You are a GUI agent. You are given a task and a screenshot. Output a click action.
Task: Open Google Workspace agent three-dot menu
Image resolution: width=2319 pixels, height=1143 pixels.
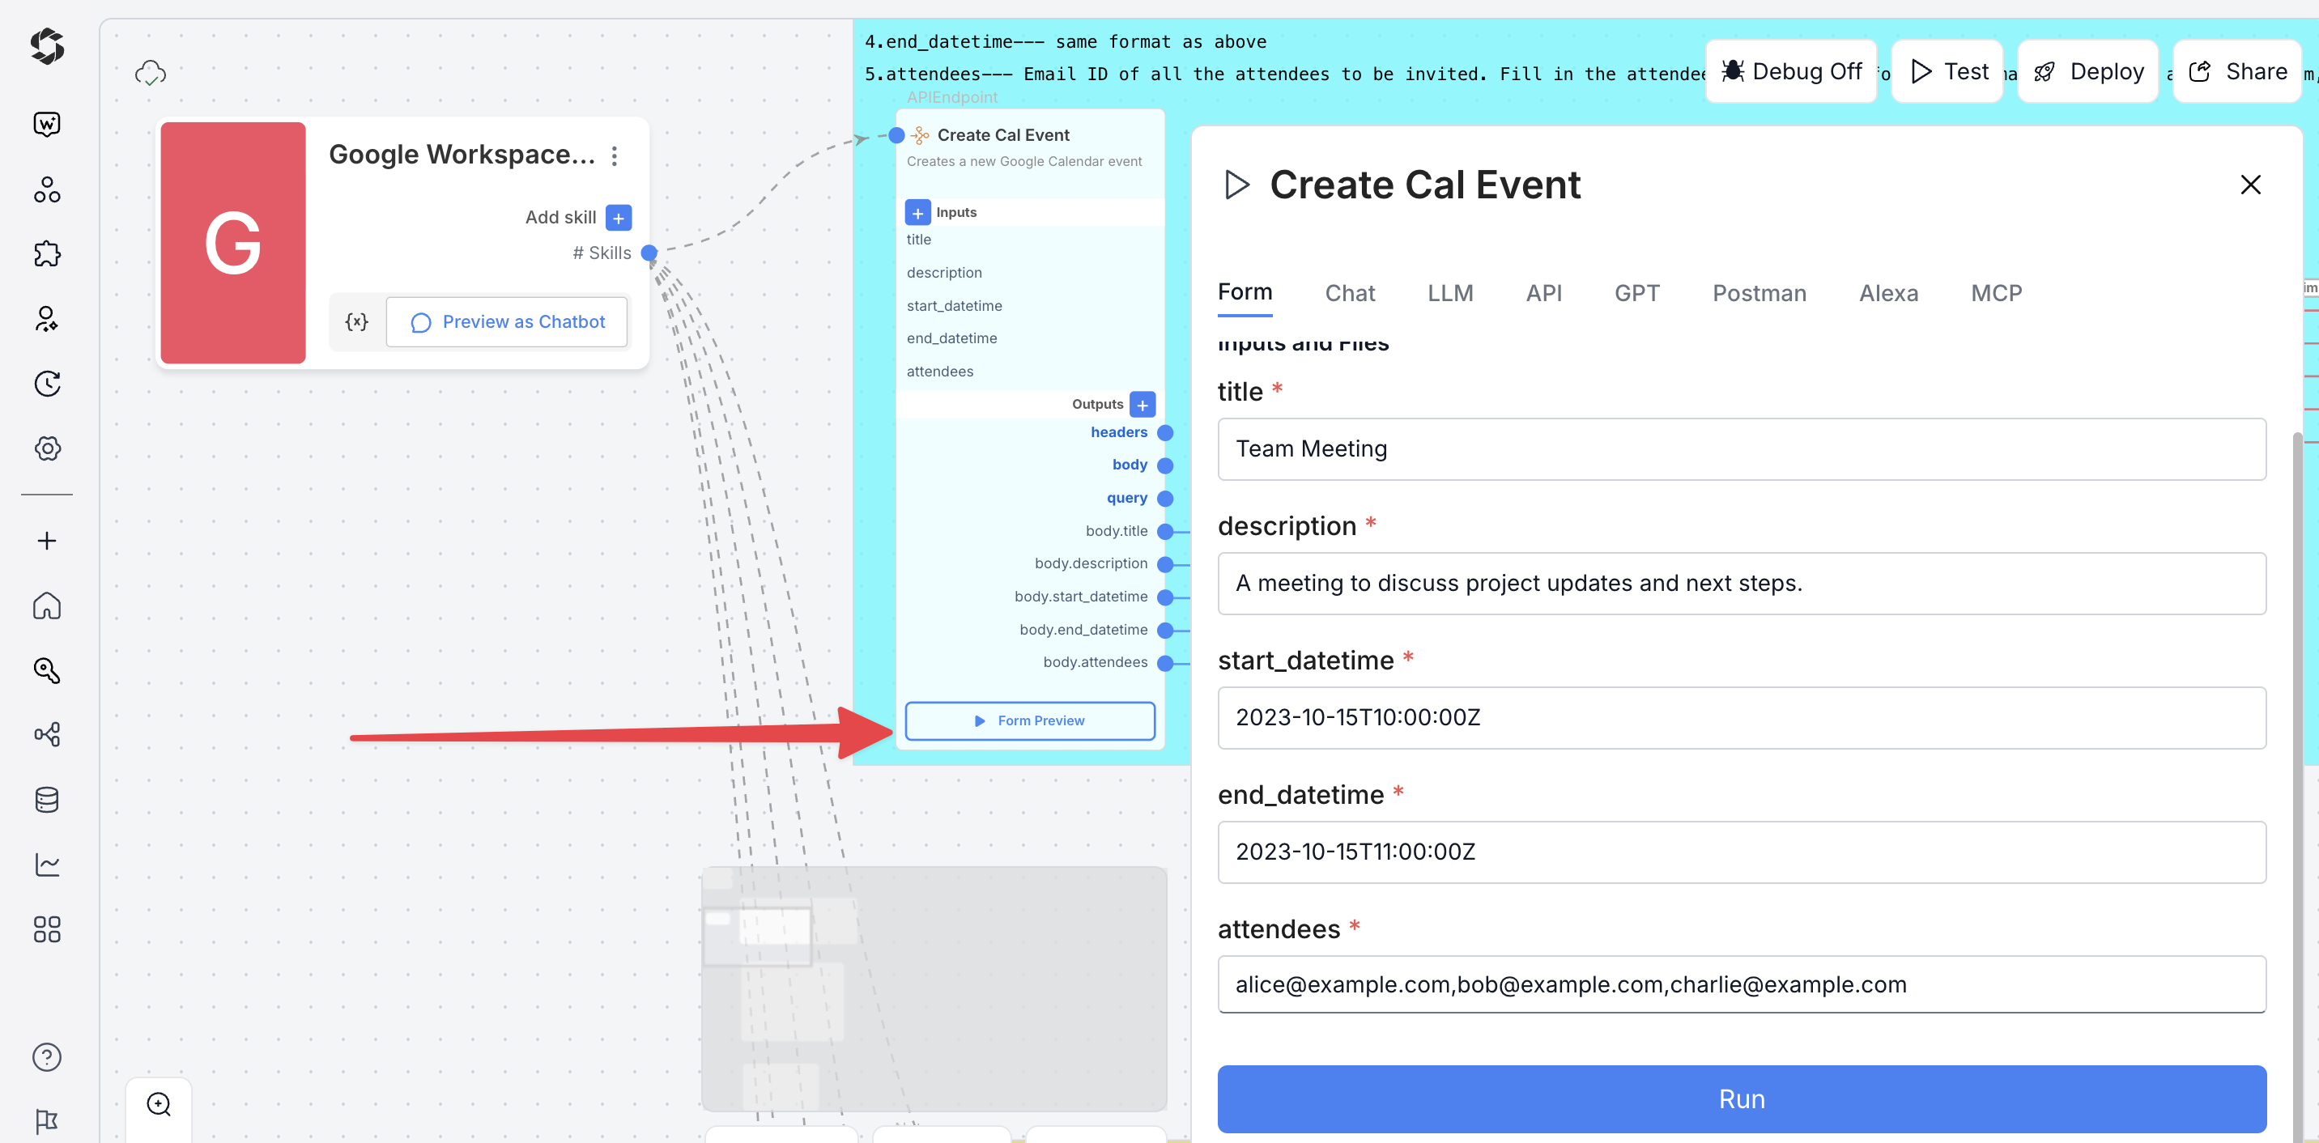click(615, 155)
